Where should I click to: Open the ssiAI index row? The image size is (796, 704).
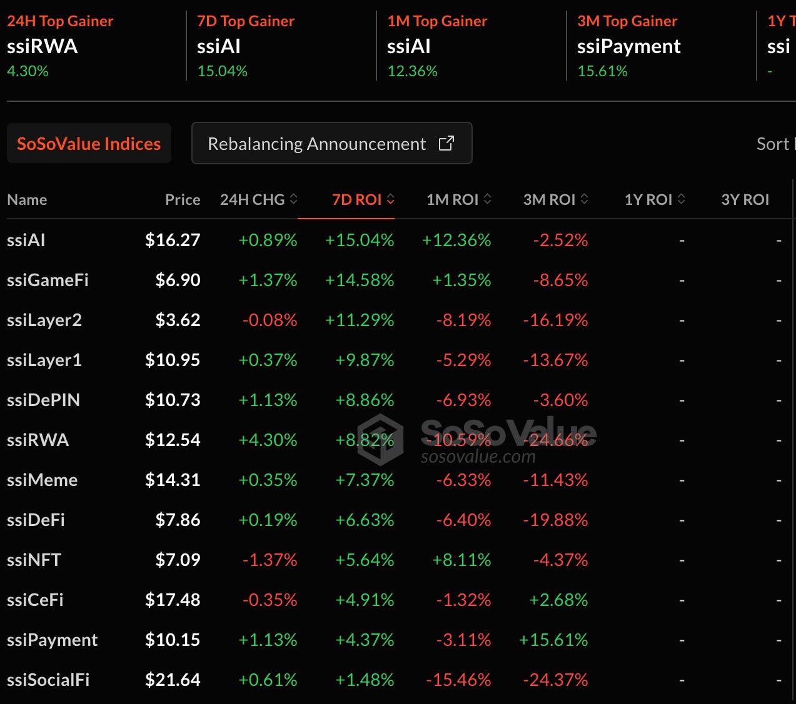pyautogui.click(x=398, y=240)
